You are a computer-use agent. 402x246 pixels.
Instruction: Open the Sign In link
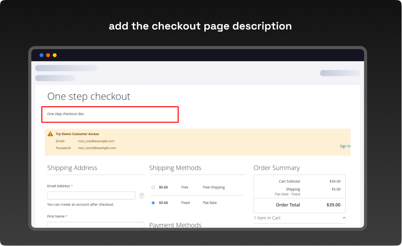click(x=345, y=146)
